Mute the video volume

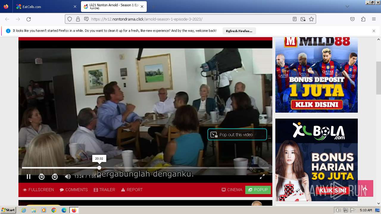[x=68, y=177]
